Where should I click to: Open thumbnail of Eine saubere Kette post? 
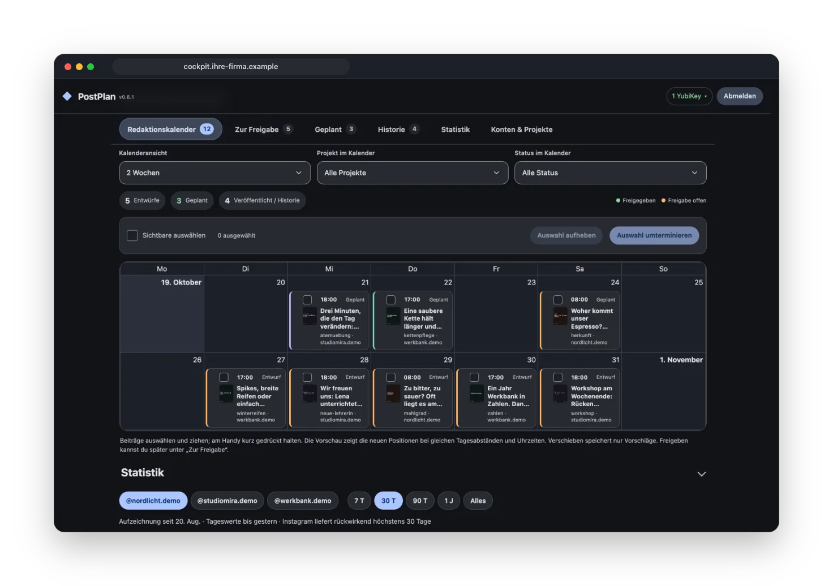(x=393, y=316)
